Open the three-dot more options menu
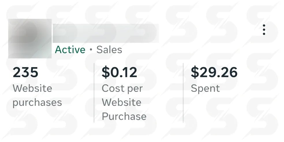This screenshot has width=284, height=142. (x=264, y=30)
